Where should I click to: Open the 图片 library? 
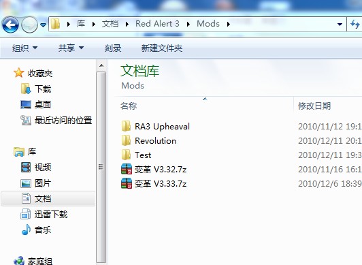[x=43, y=183]
